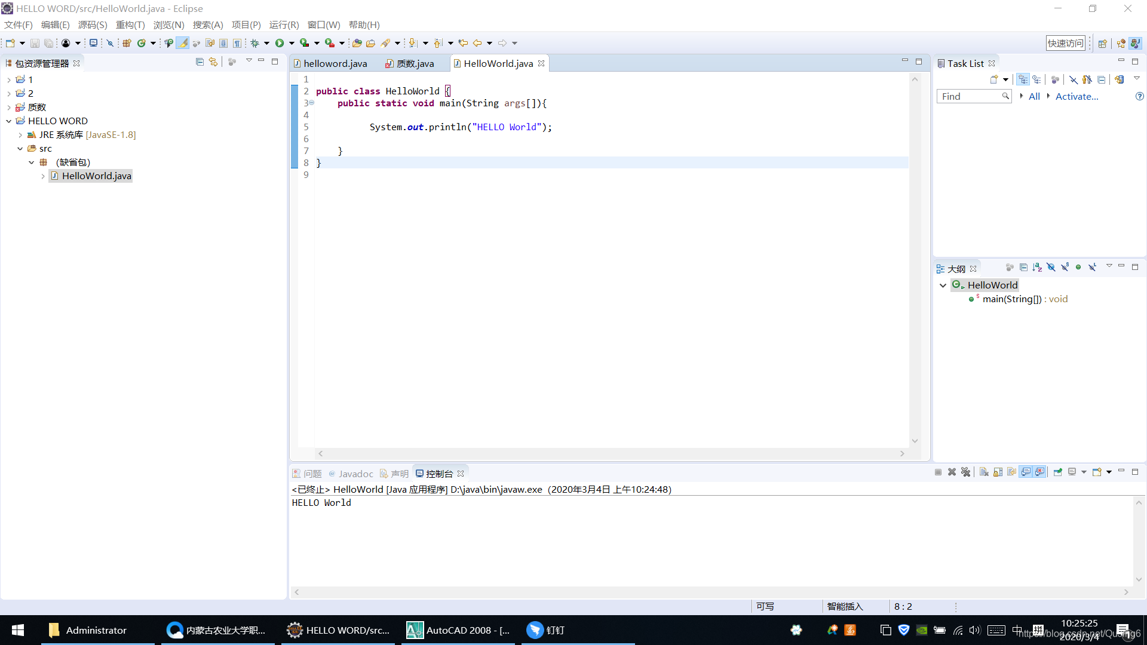Create a new Java class from toolbar
Screen dimensions: 1147x645
(x=143, y=42)
